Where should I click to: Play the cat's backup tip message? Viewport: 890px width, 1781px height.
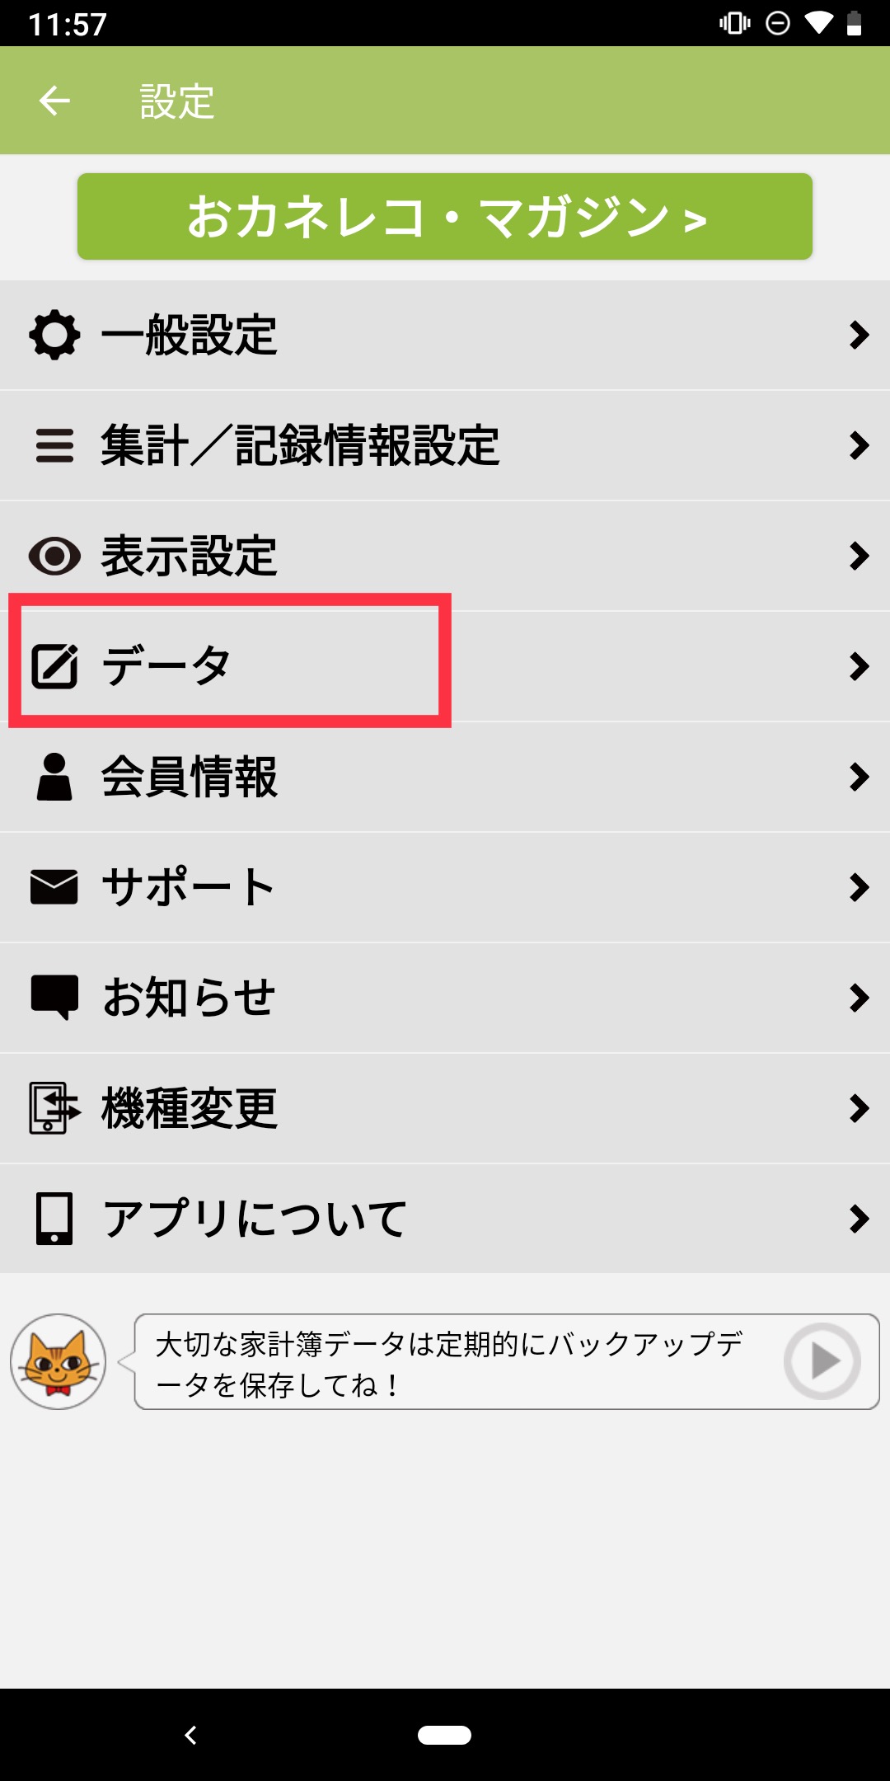pyautogui.click(x=822, y=1361)
